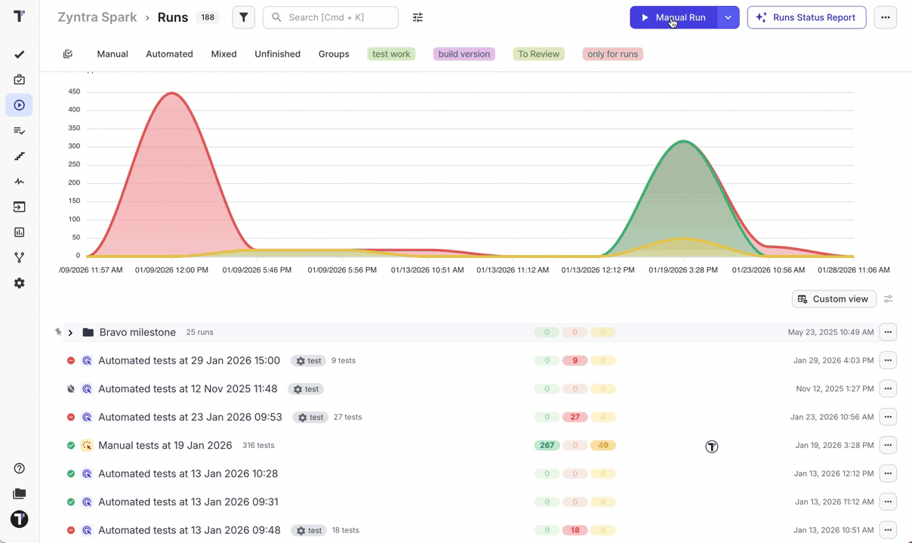Image resolution: width=912 pixels, height=543 pixels.
Task: Click the runs search input field
Action: point(337,17)
